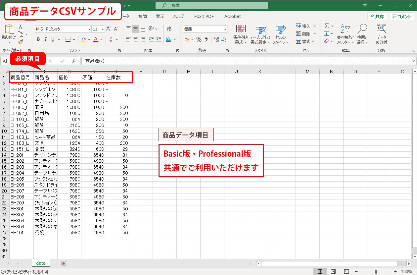Click the Data Analysis (データの分析) icon
This screenshot has height=275, width=417.
click(381, 34)
